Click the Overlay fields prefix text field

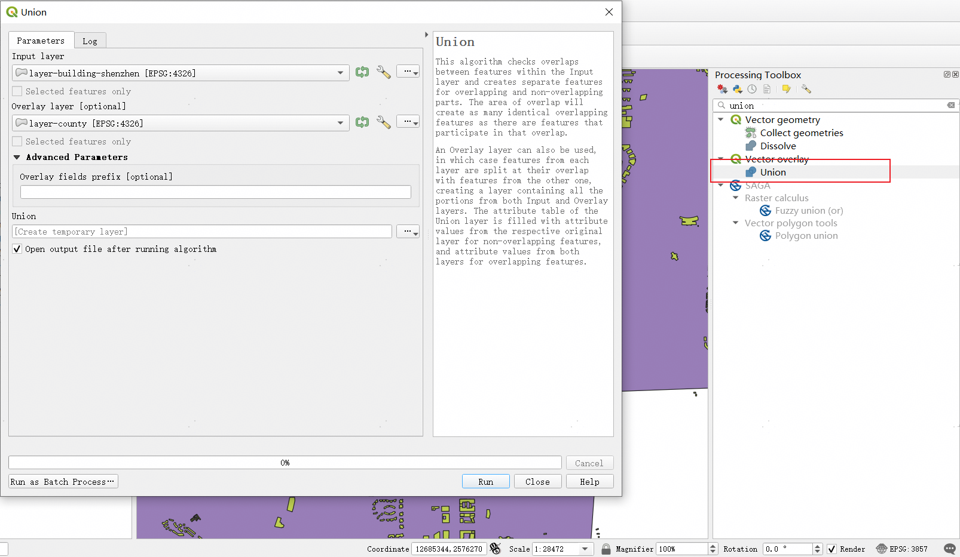click(215, 192)
